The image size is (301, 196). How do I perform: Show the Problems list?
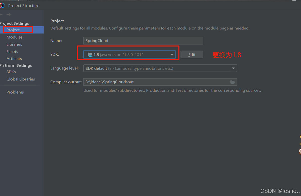tap(15, 92)
